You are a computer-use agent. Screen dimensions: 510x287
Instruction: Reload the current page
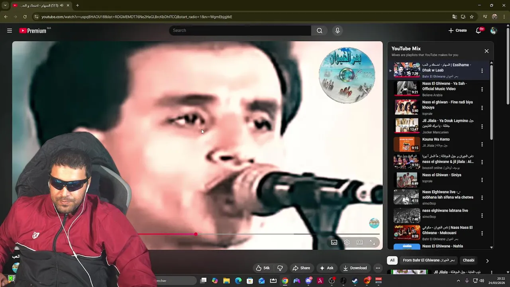pos(25,17)
